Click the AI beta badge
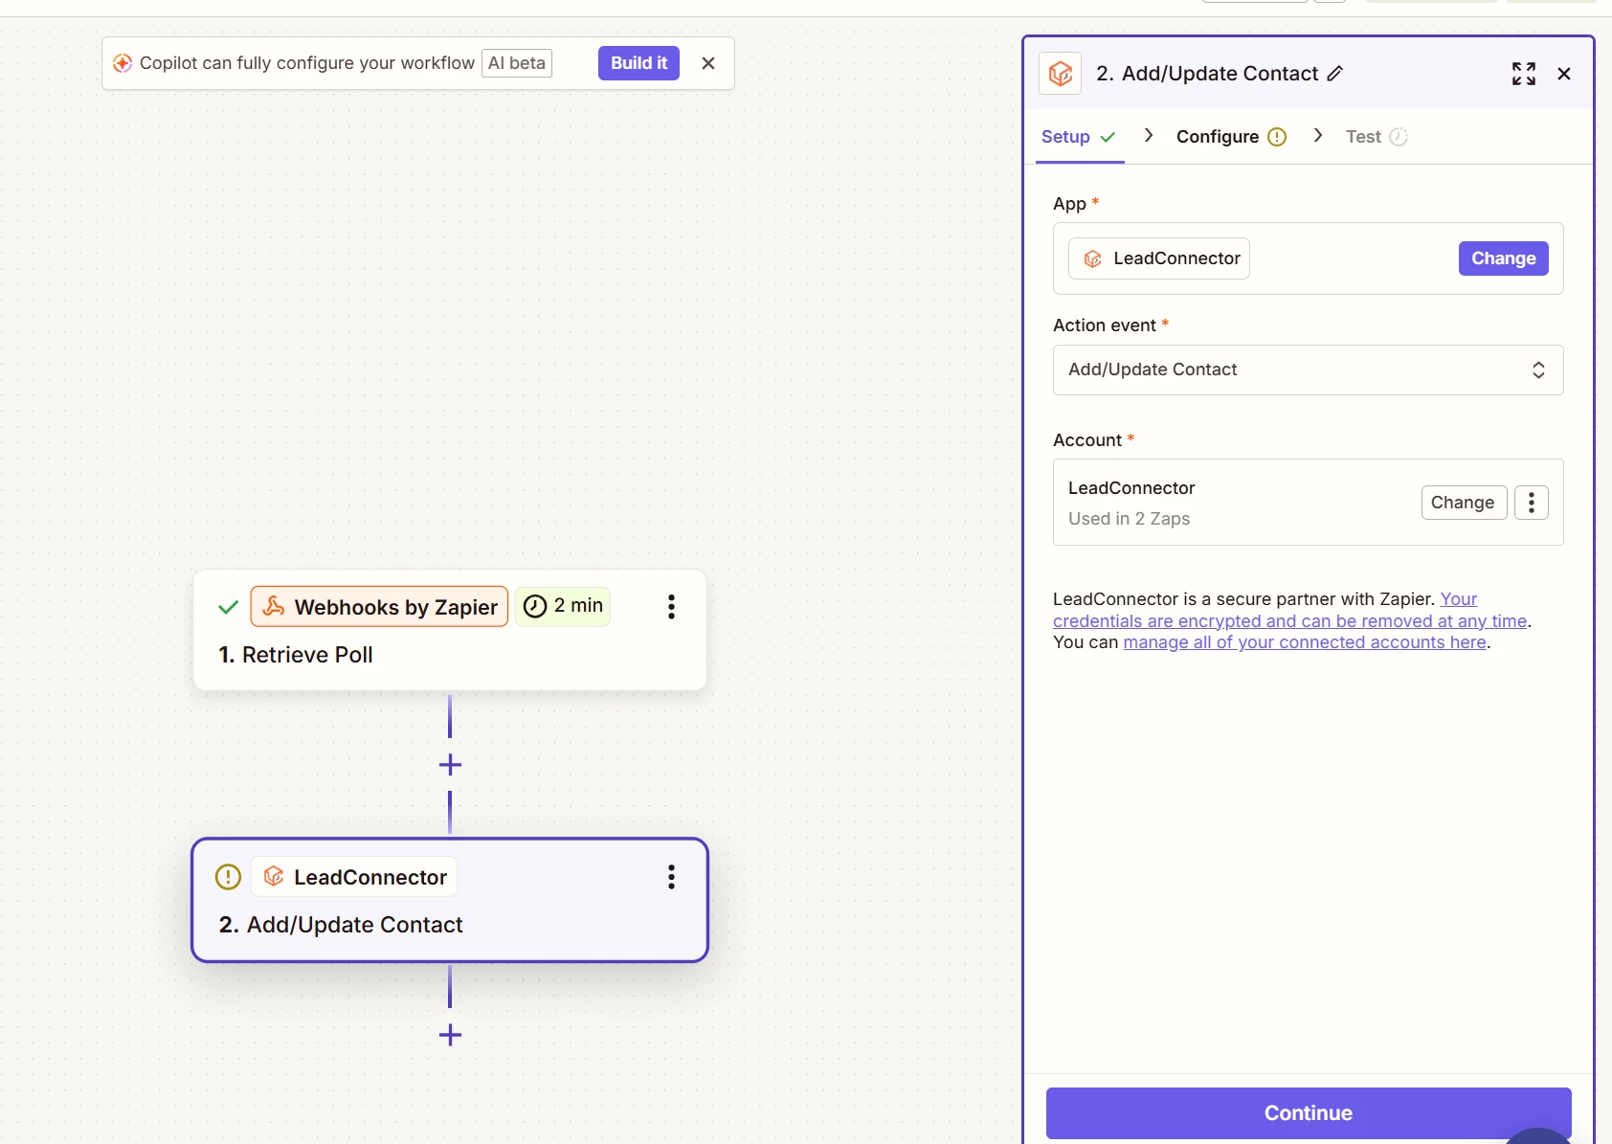 (x=517, y=63)
